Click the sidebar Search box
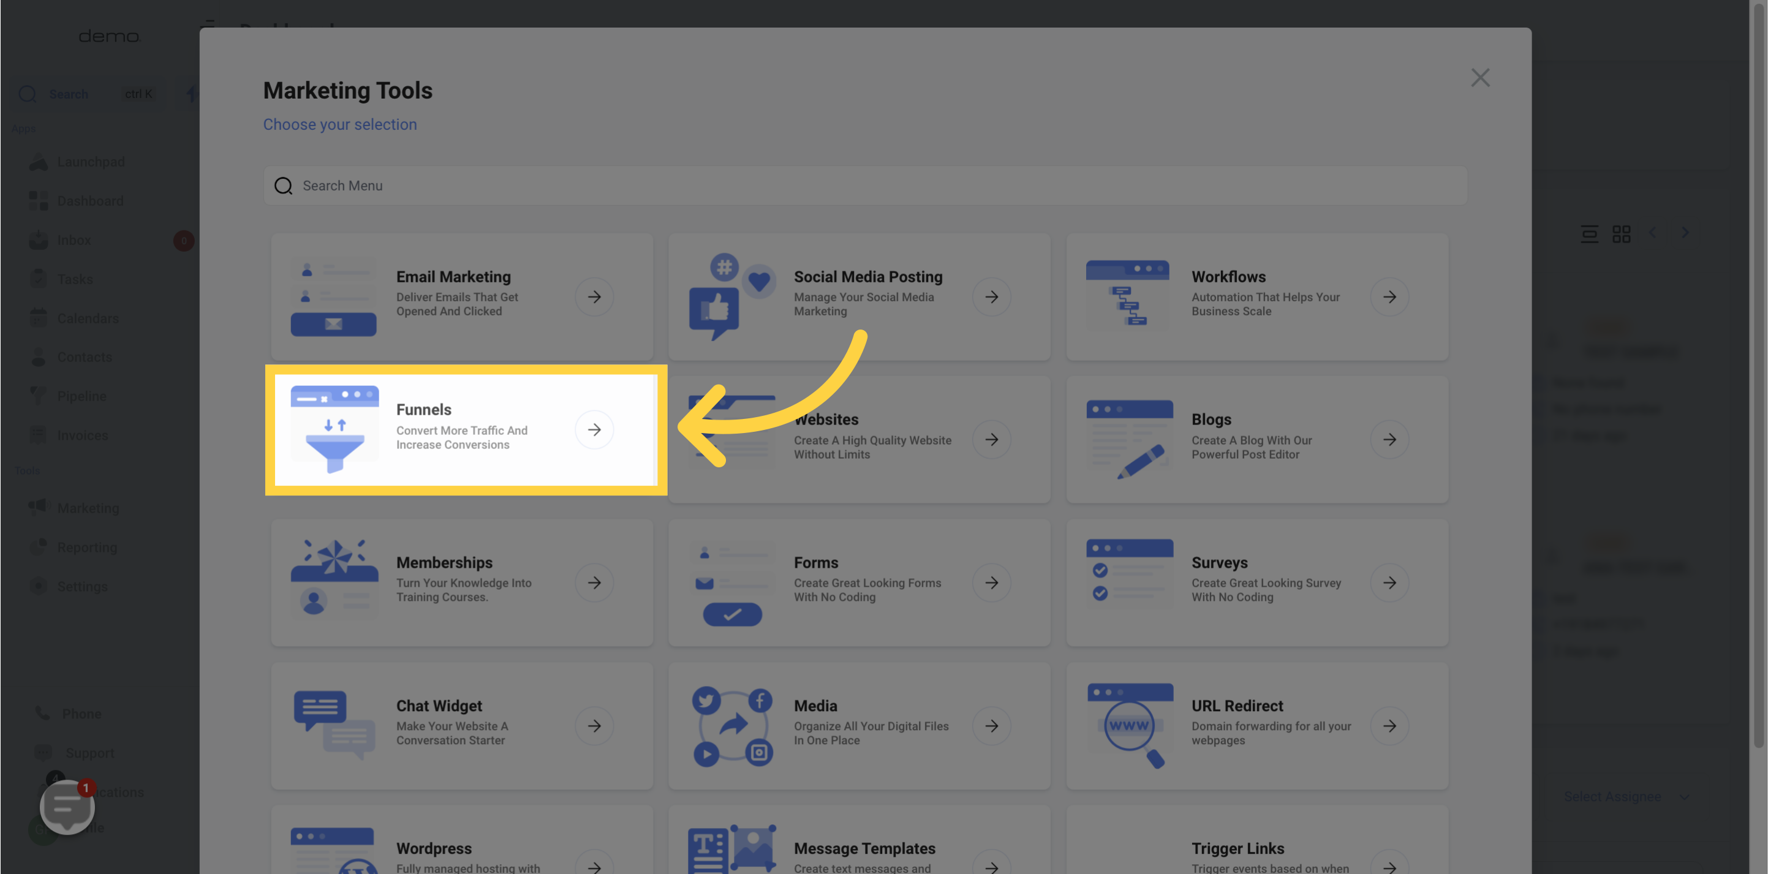The image size is (1768, 874). click(x=88, y=94)
